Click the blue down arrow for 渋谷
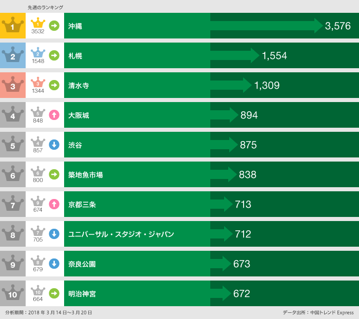 [54, 145]
